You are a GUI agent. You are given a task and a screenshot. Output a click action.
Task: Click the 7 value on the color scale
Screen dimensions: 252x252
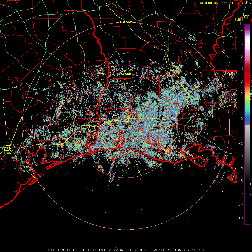point(242,31)
